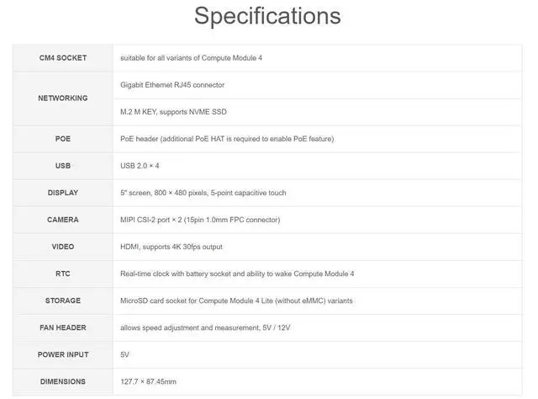
Task: Select the FAN HEADER row label
Action: (63, 327)
